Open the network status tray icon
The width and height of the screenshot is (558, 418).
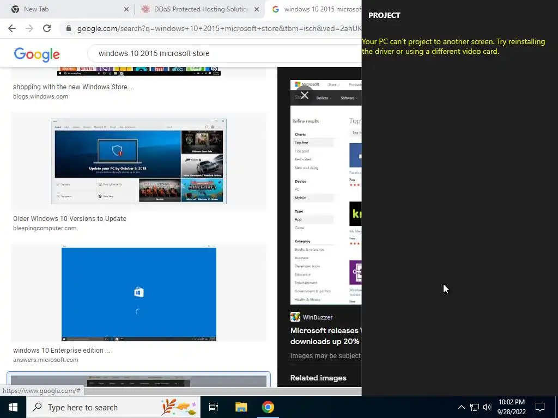coord(475,407)
